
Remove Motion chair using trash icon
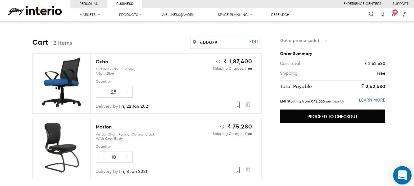pos(248,169)
